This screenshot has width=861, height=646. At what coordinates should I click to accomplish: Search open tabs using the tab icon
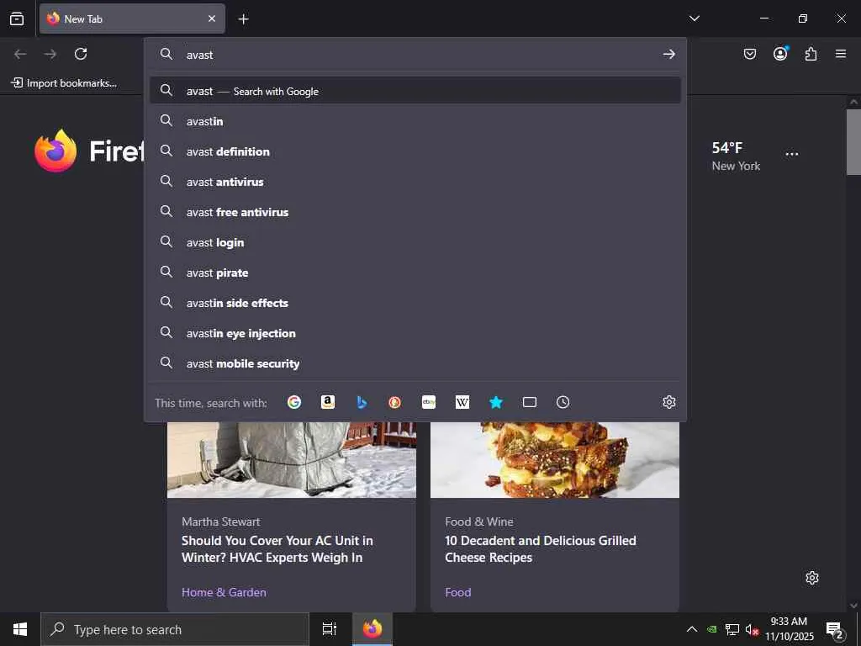[530, 402]
